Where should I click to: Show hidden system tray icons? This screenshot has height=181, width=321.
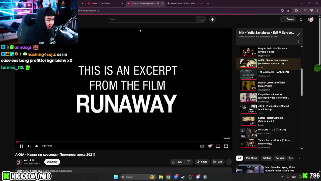pos(282,177)
